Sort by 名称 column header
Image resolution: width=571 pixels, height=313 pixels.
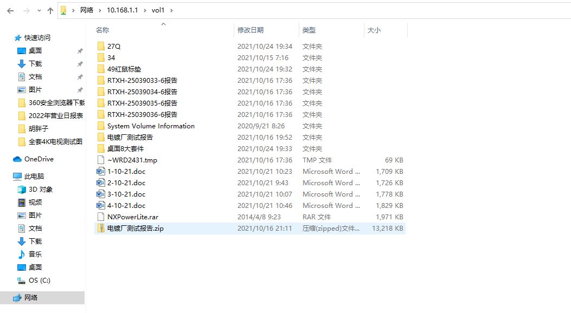pyautogui.click(x=102, y=30)
